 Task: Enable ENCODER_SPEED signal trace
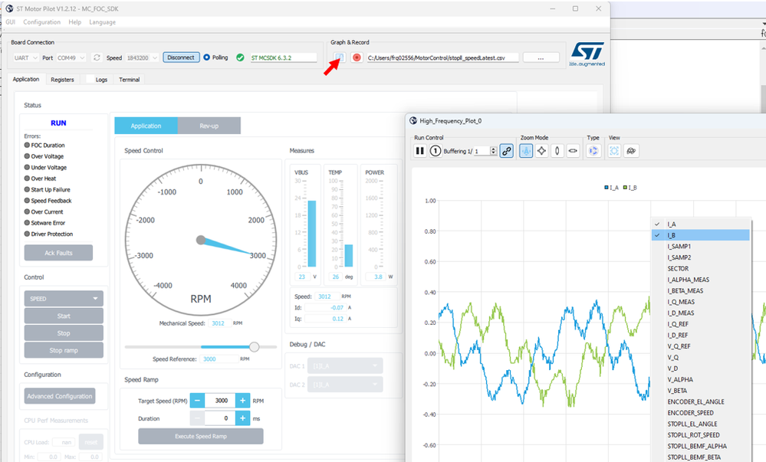click(x=701, y=413)
